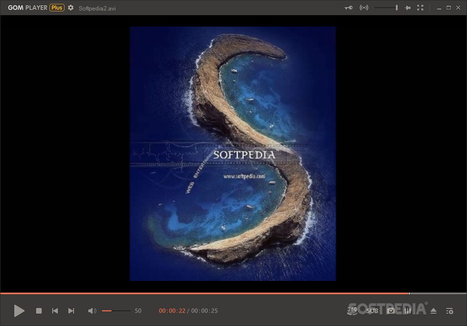Click the volume slider next to 50
467x326 pixels.
pos(116,311)
